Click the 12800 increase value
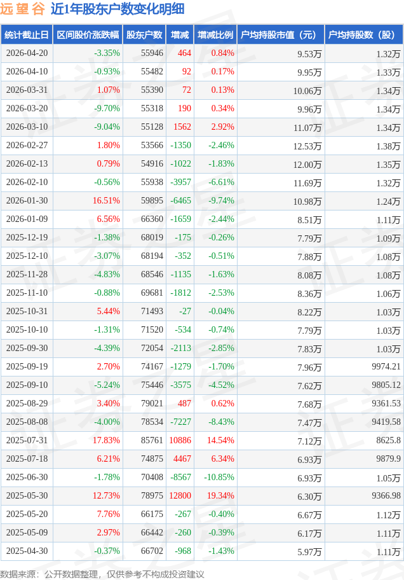 [181, 495]
